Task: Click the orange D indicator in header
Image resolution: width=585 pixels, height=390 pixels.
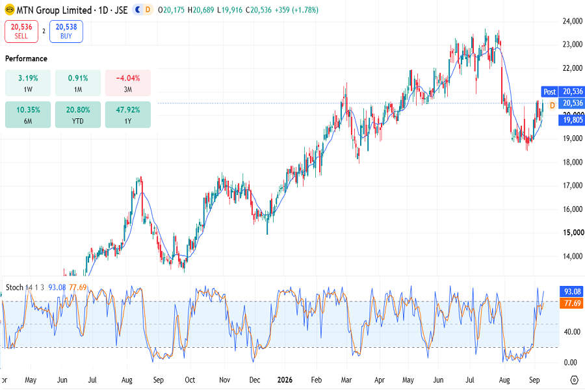Action: pyautogui.click(x=148, y=10)
